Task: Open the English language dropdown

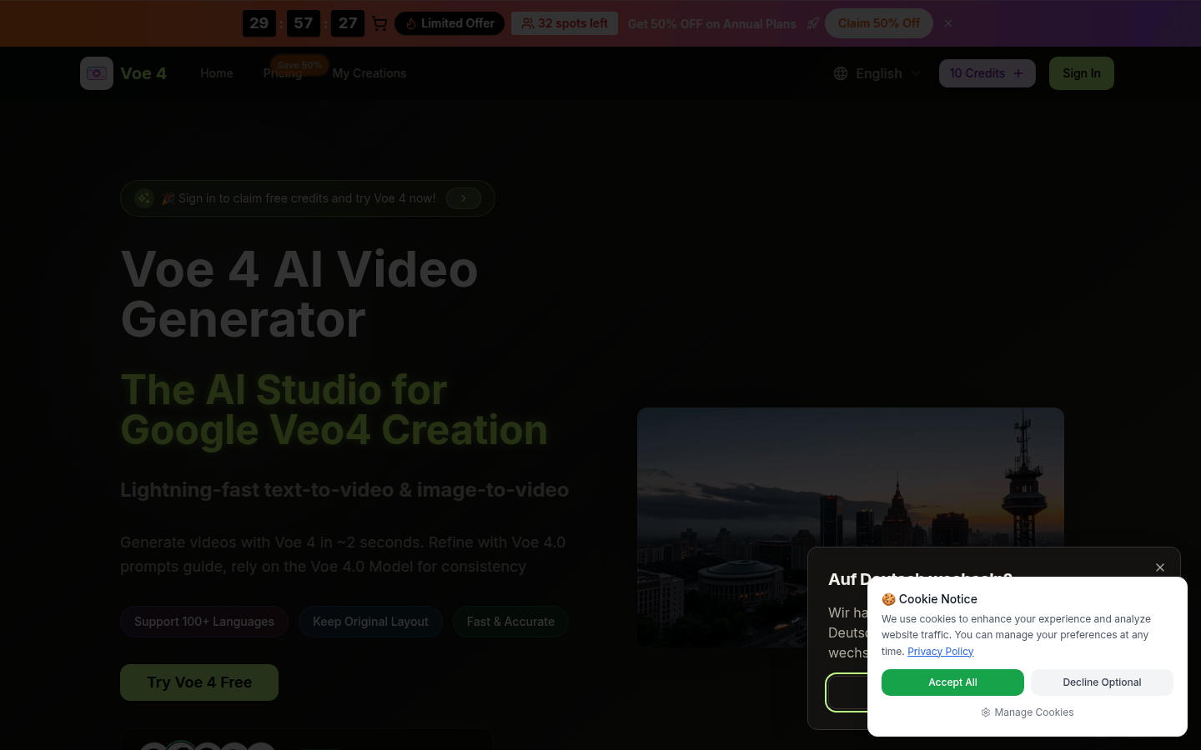Action: click(877, 73)
